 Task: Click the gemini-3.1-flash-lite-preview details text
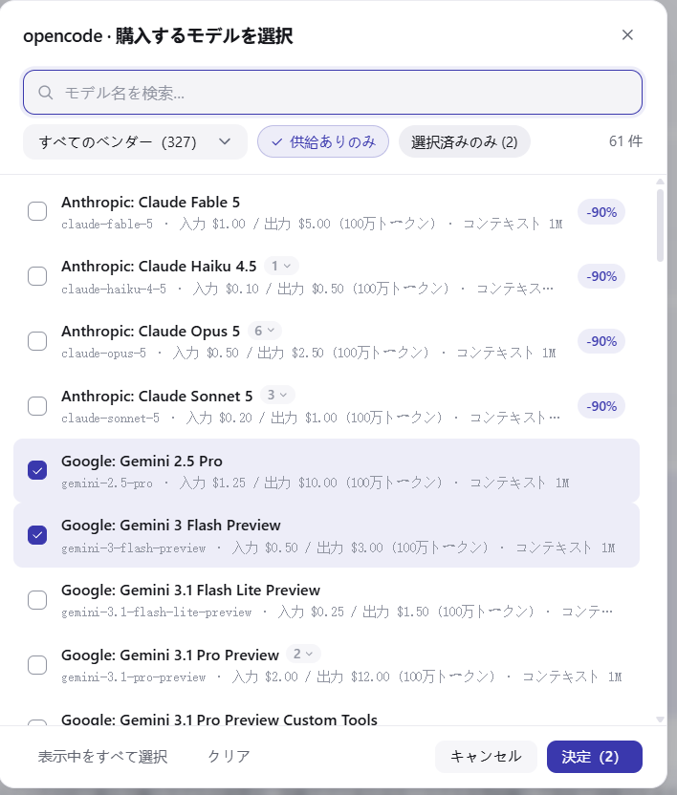pos(337,612)
